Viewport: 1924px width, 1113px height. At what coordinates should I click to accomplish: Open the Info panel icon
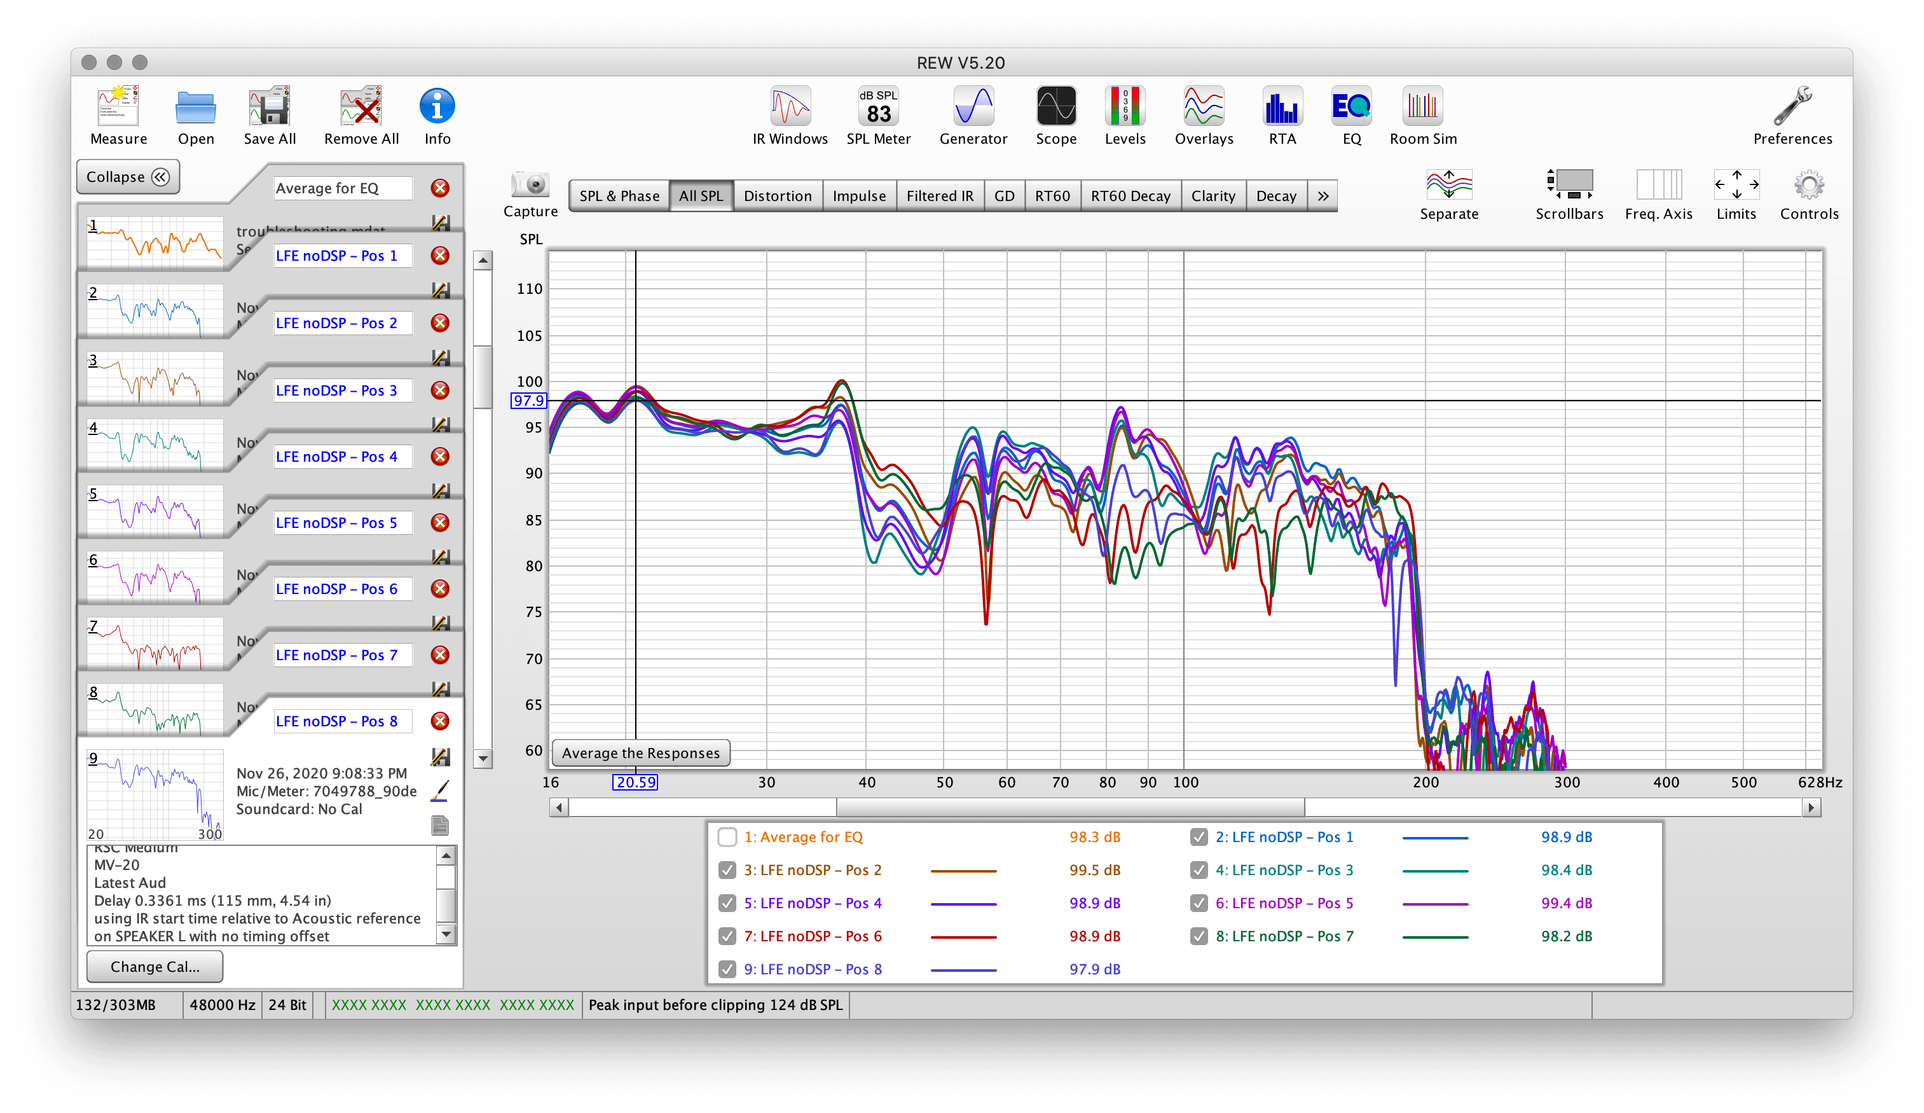pos(437,106)
